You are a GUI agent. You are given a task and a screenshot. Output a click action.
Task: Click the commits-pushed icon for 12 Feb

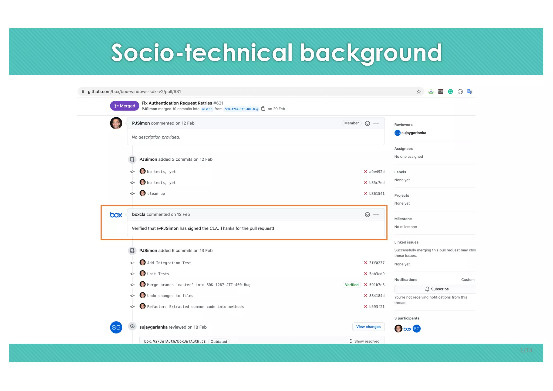(132, 160)
